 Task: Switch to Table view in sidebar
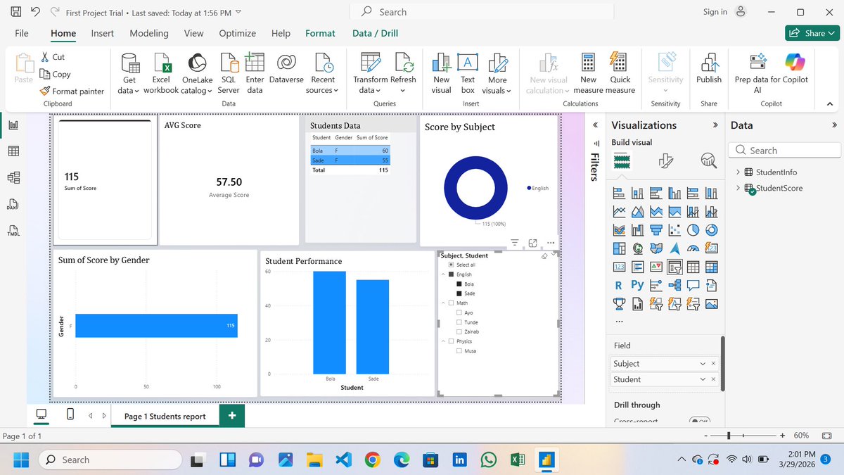click(x=13, y=151)
